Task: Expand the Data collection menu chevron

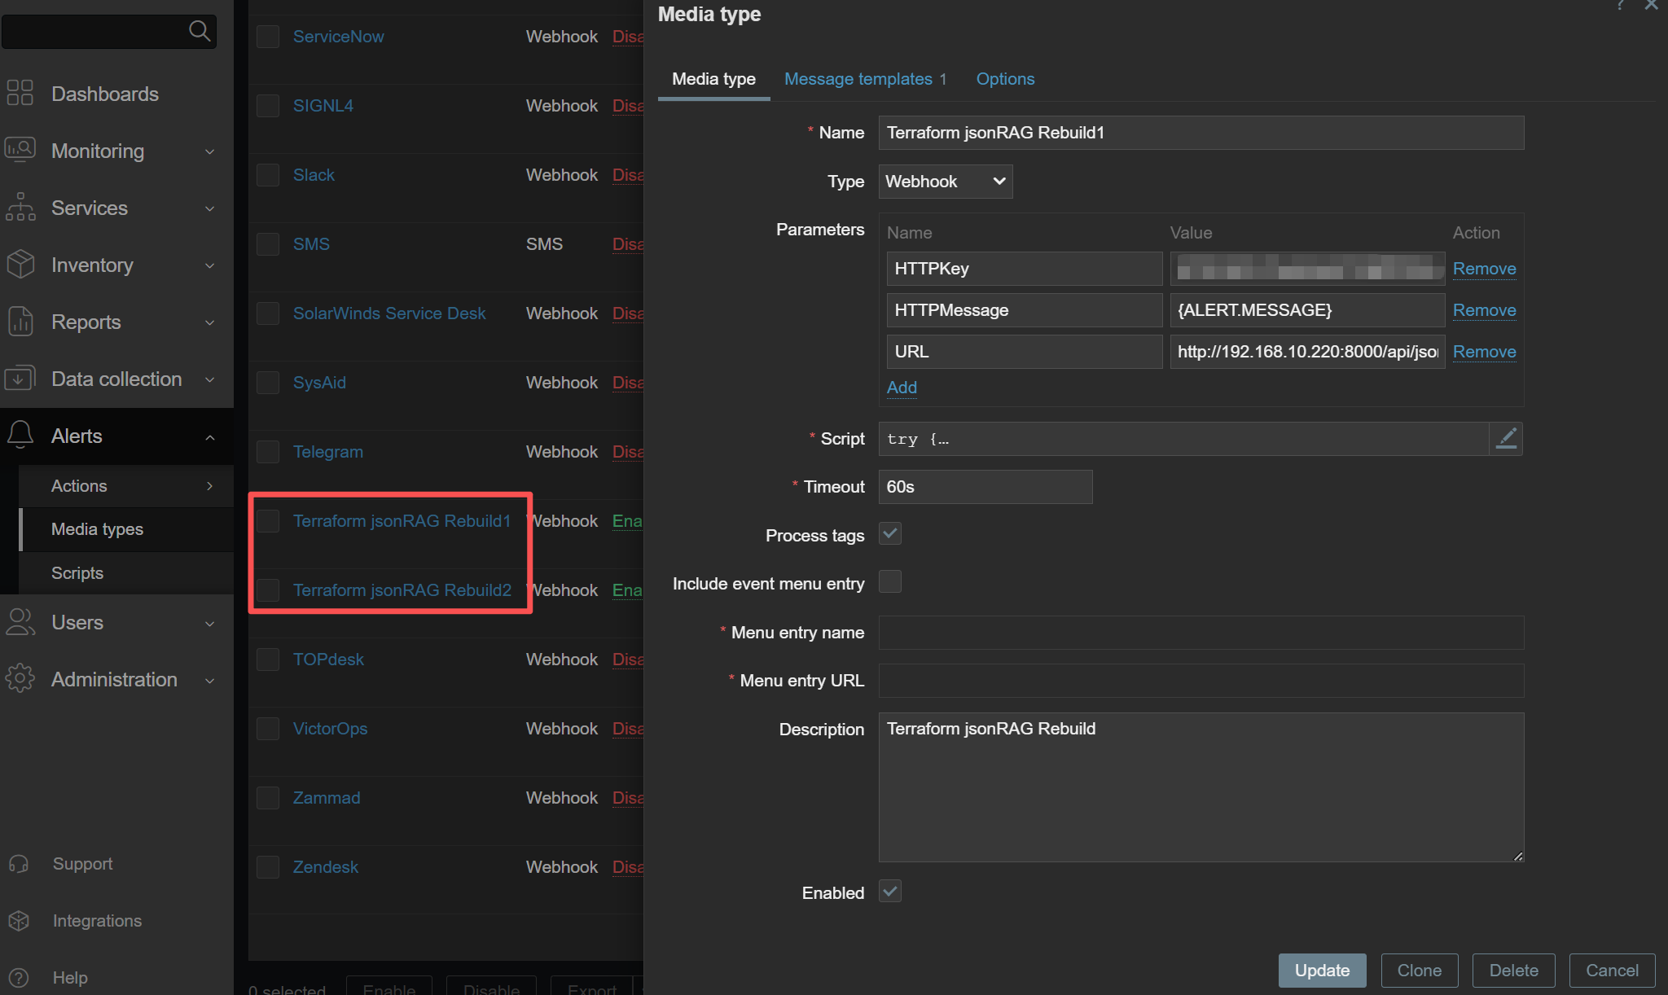Action: coord(210,379)
